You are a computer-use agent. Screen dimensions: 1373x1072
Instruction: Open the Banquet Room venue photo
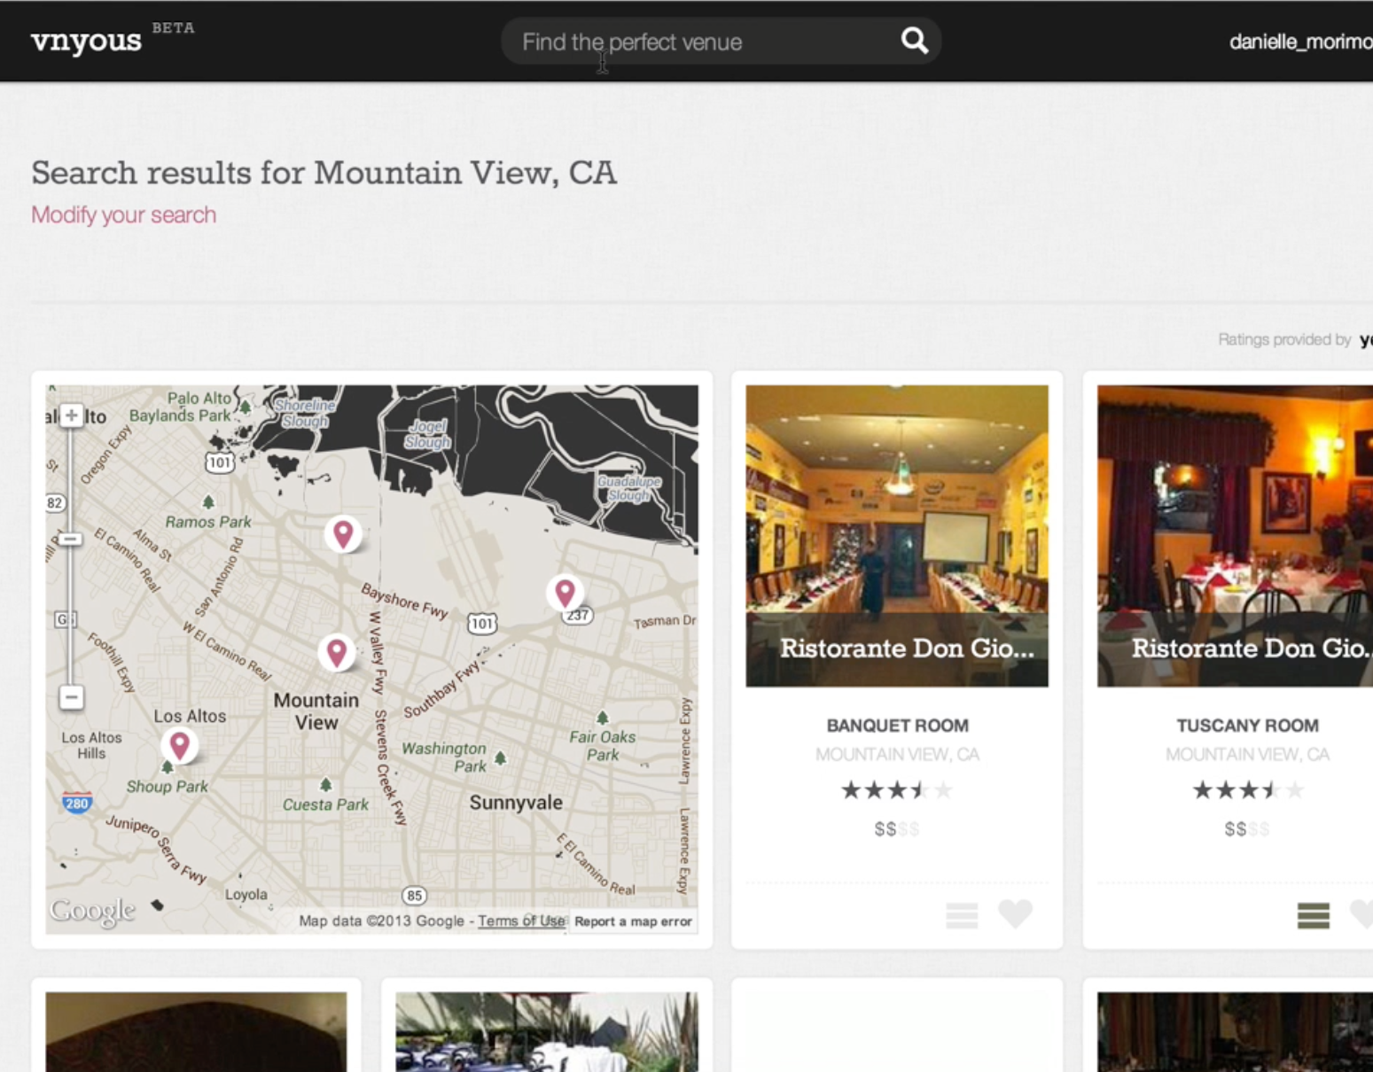896,535
